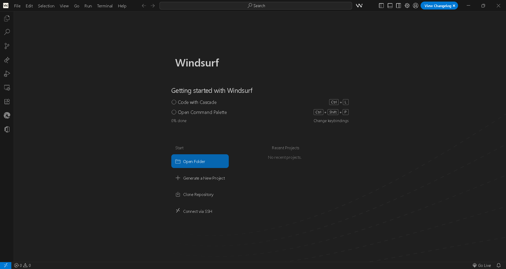Screen dimensions: 506x269
Task: Toggle the primary side bar layout
Action: 381,6
